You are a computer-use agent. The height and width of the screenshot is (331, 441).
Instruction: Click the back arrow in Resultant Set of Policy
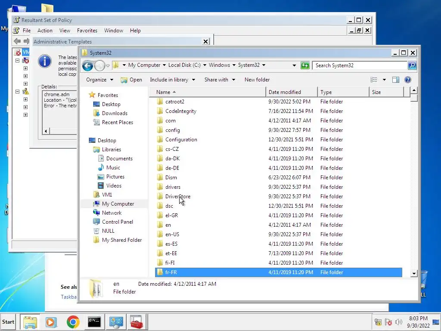click(x=17, y=41)
